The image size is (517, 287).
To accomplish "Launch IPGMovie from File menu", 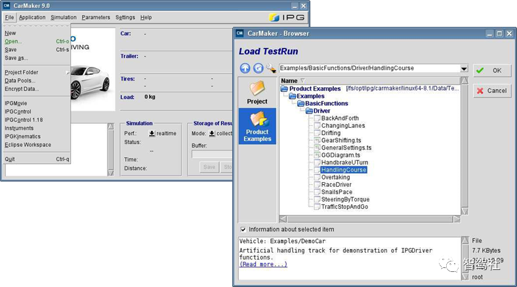I will [x=37, y=104].
